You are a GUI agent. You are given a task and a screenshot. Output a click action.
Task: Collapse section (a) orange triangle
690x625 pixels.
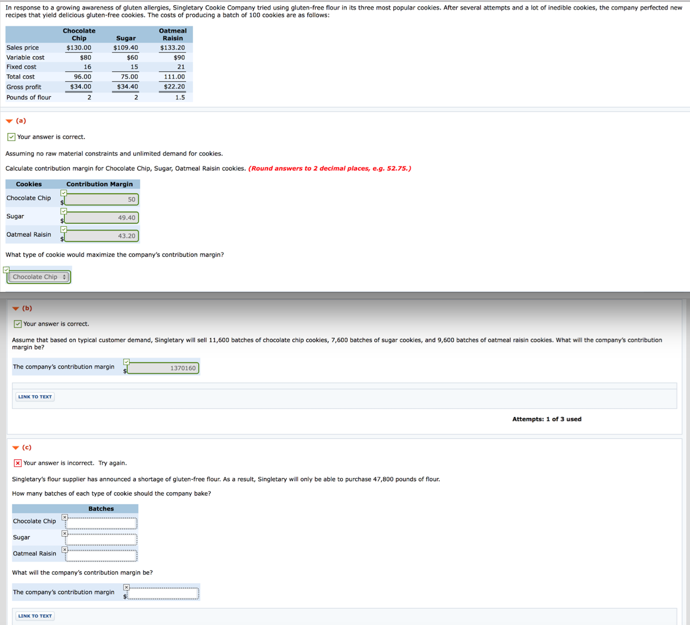[9, 121]
